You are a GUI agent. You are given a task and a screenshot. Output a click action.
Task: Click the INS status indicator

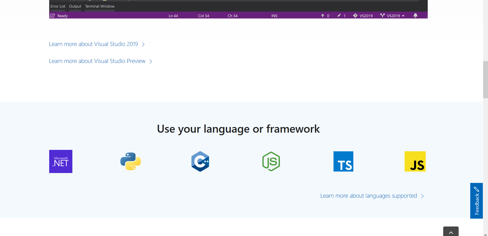(x=274, y=16)
